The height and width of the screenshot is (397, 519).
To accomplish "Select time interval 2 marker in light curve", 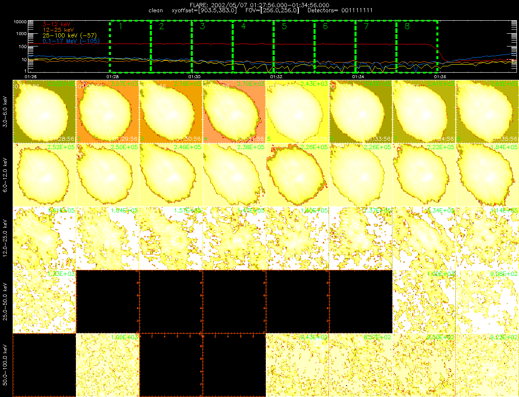I will [x=161, y=27].
